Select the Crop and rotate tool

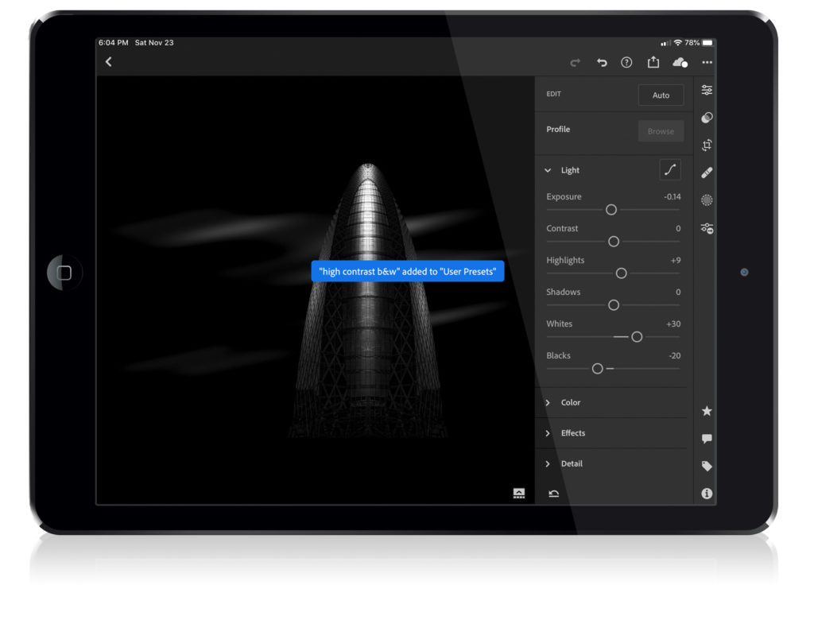tap(707, 145)
